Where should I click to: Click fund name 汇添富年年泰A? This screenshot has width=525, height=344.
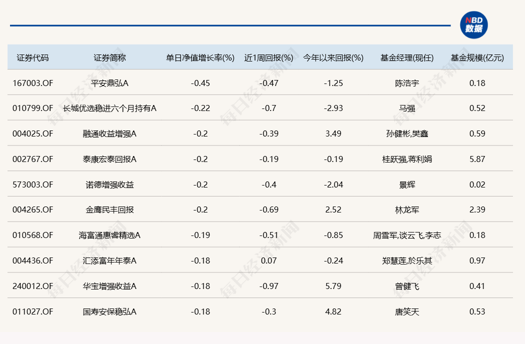coord(110,260)
